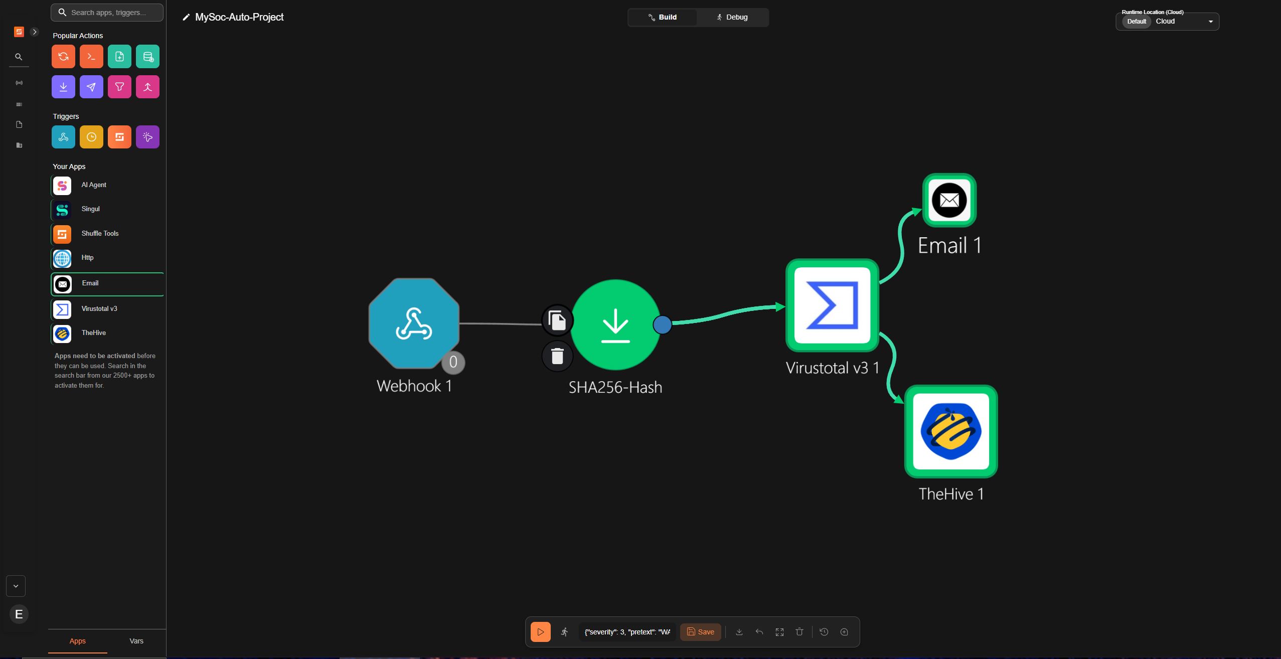
Task: Pick the yellow clock Schedule trigger
Action: [x=91, y=137]
